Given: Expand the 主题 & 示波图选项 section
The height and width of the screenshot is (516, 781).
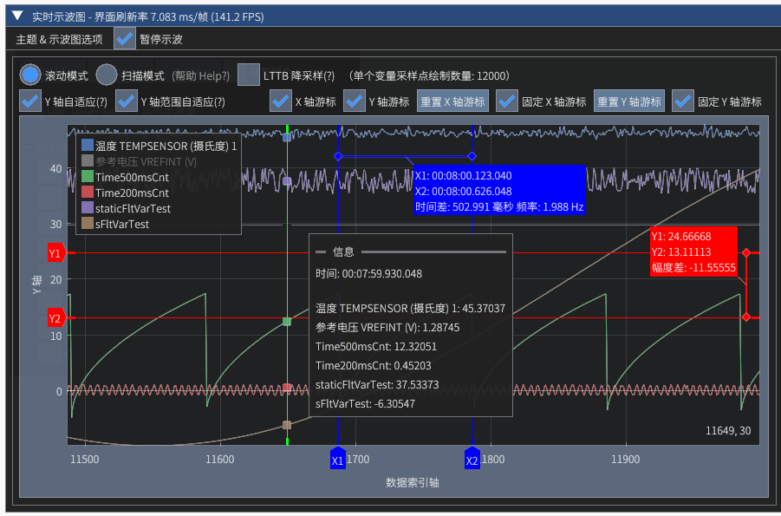Looking at the screenshot, I should (x=59, y=39).
